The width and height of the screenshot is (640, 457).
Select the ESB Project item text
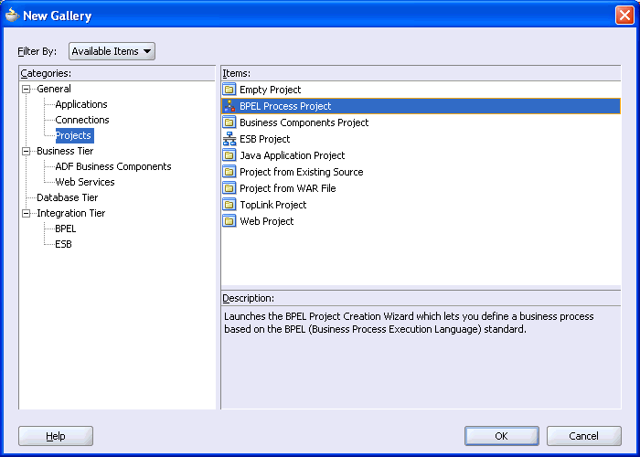(x=265, y=139)
